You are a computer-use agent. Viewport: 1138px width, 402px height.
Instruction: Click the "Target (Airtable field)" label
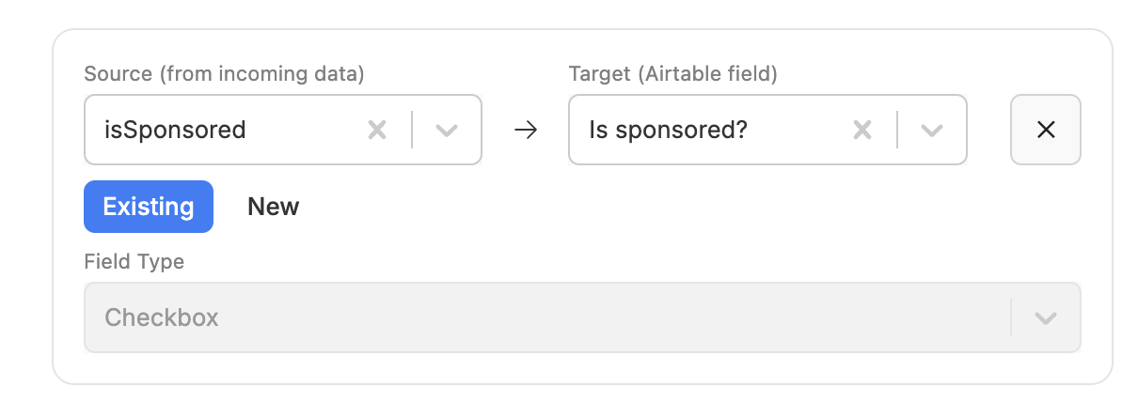tap(672, 73)
